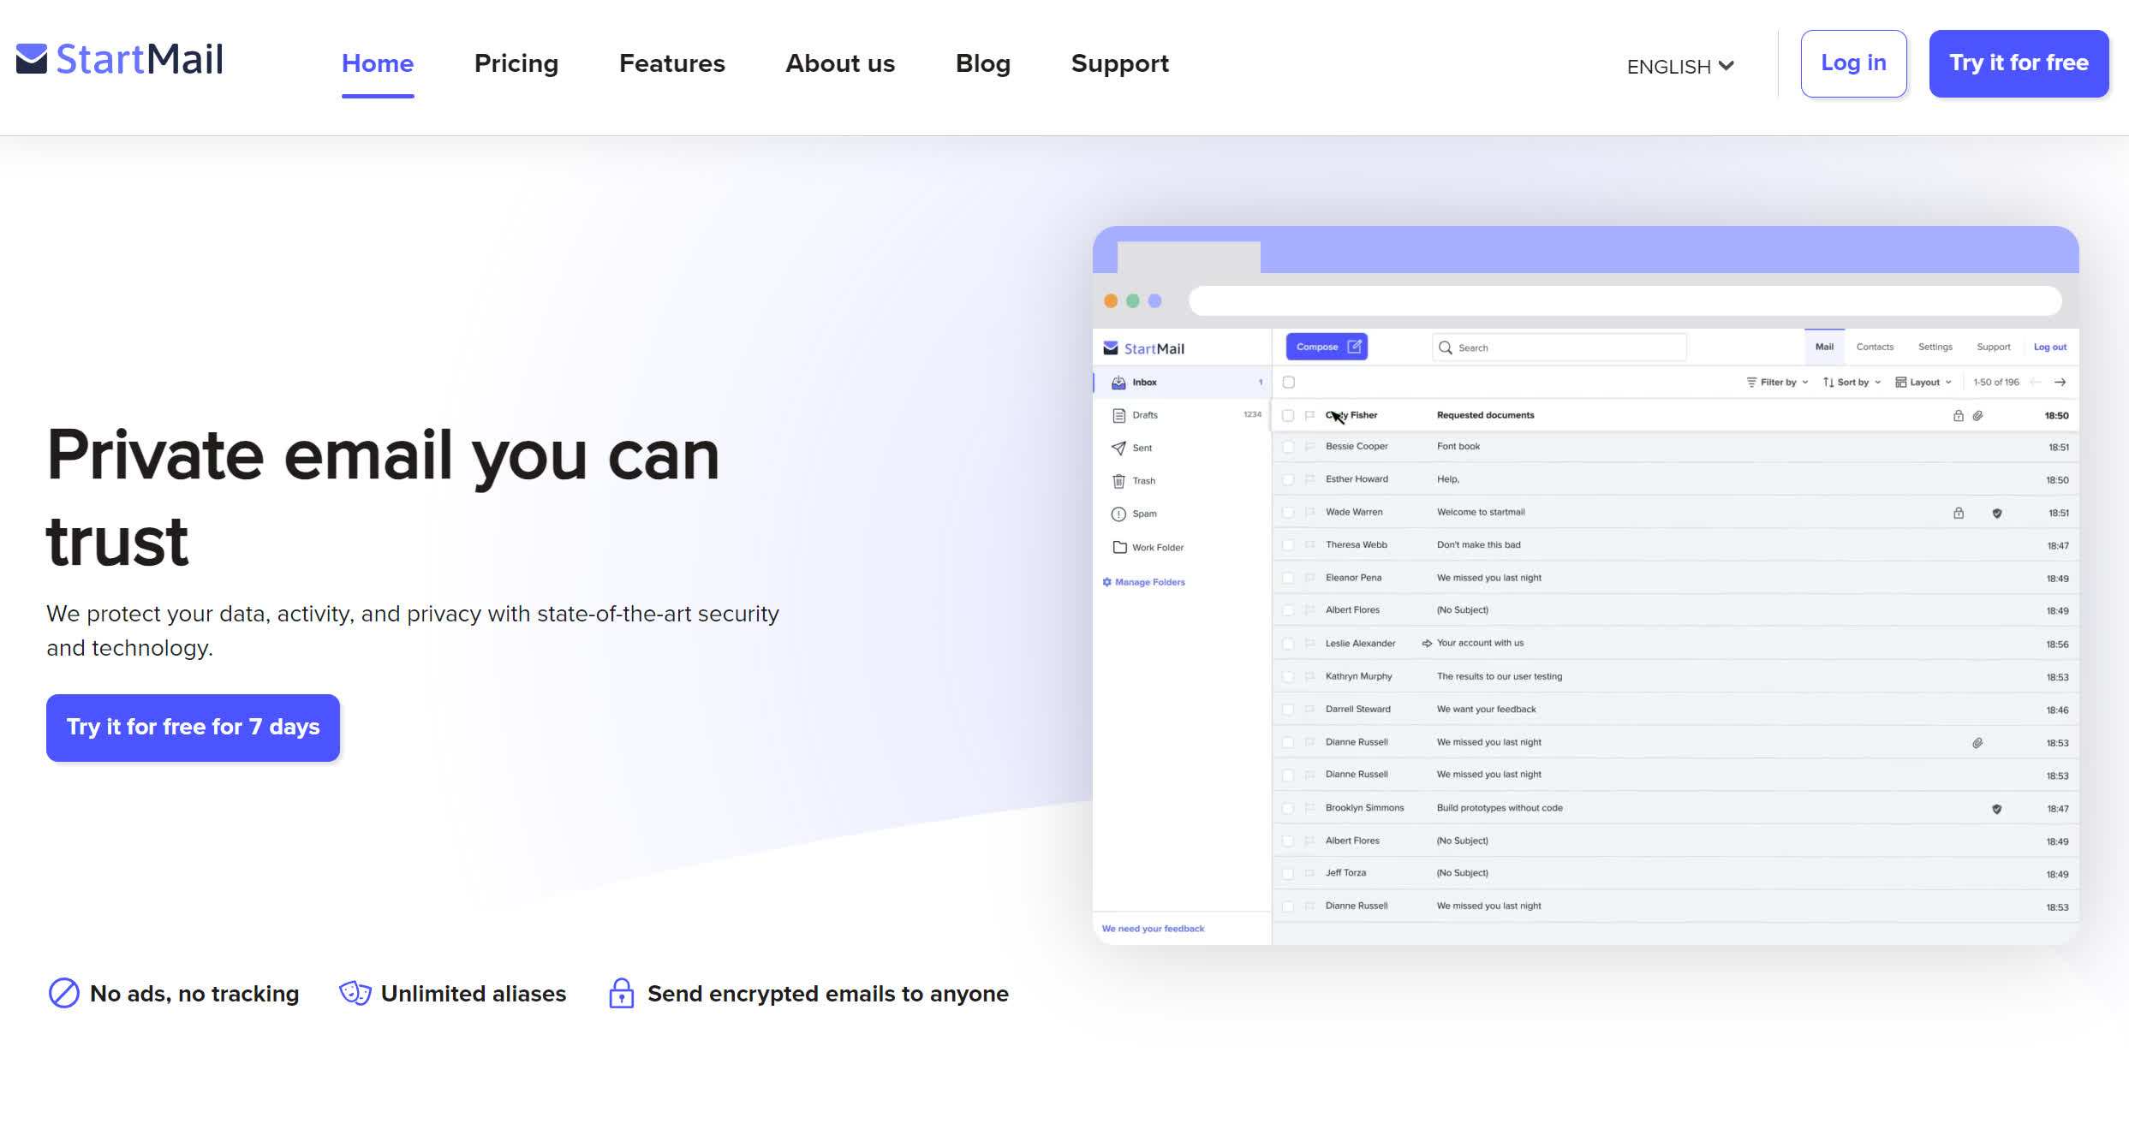Click the Log in button
The width and height of the screenshot is (2129, 1135).
point(1852,63)
